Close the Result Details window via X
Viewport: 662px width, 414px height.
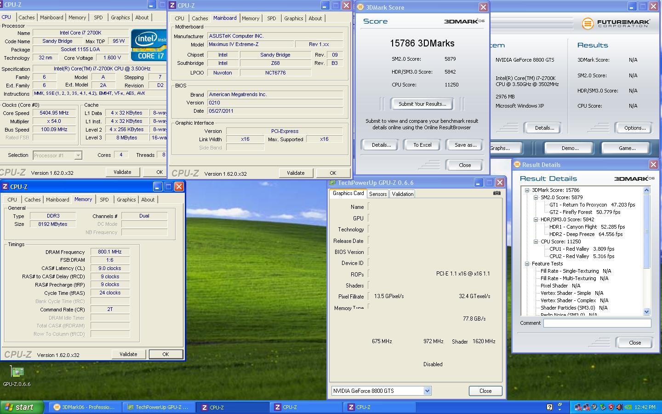pyautogui.click(x=653, y=165)
